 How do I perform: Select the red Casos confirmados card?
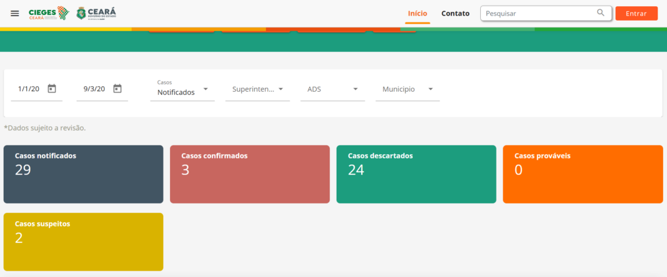(250, 174)
